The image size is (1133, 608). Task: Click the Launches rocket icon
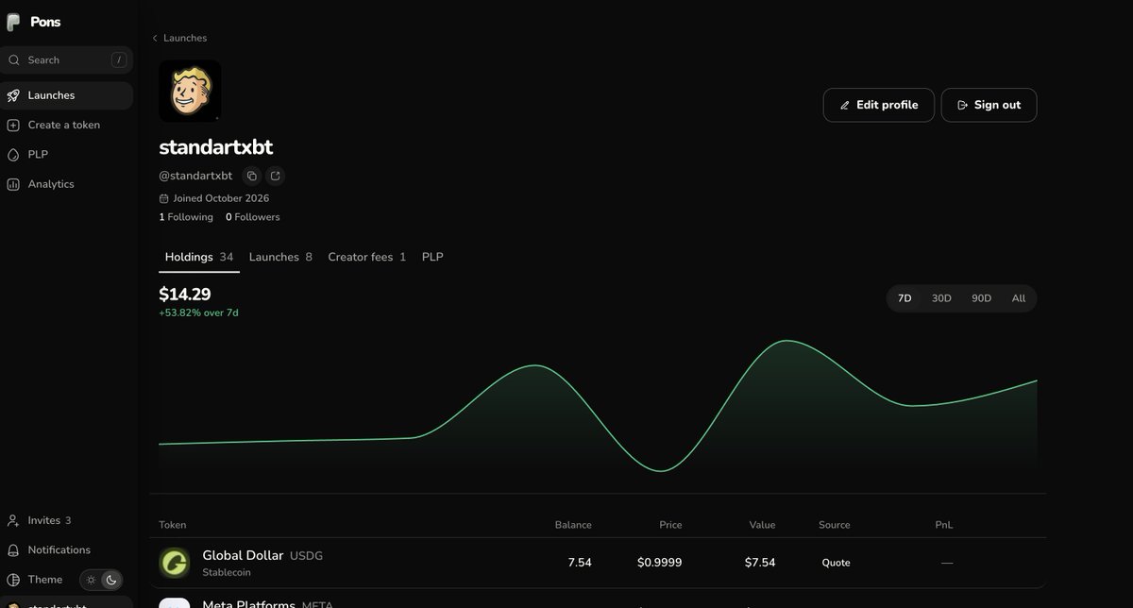pos(13,95)
